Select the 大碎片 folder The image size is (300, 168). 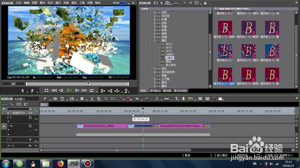click(169, 54)
